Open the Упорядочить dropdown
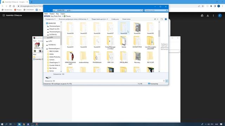225x126 pixels. [50, 19]
